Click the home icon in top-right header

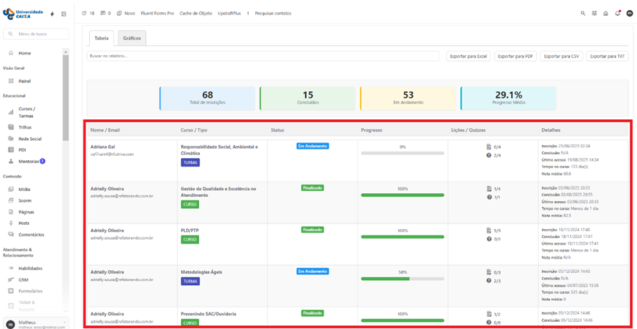coord(605,13)
